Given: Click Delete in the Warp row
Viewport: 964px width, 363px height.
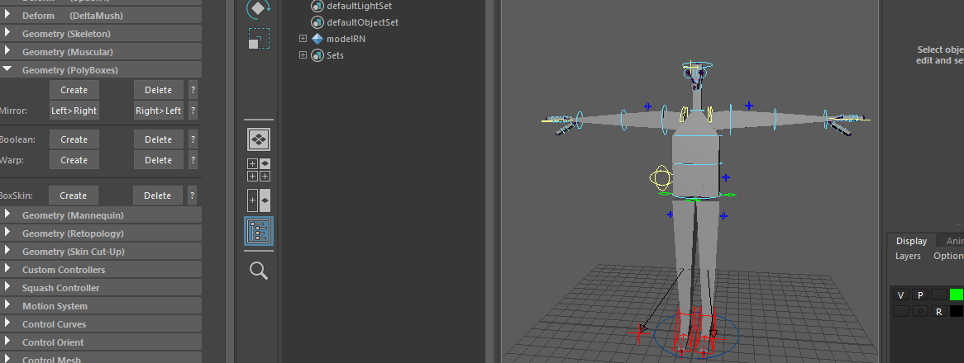Looking at the screenshot, I should click(158, 160).
